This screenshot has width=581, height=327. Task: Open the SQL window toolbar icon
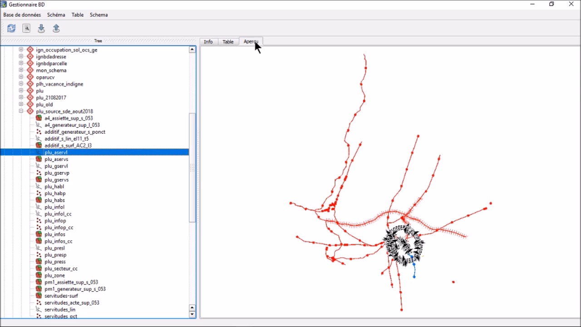(27, 28)
